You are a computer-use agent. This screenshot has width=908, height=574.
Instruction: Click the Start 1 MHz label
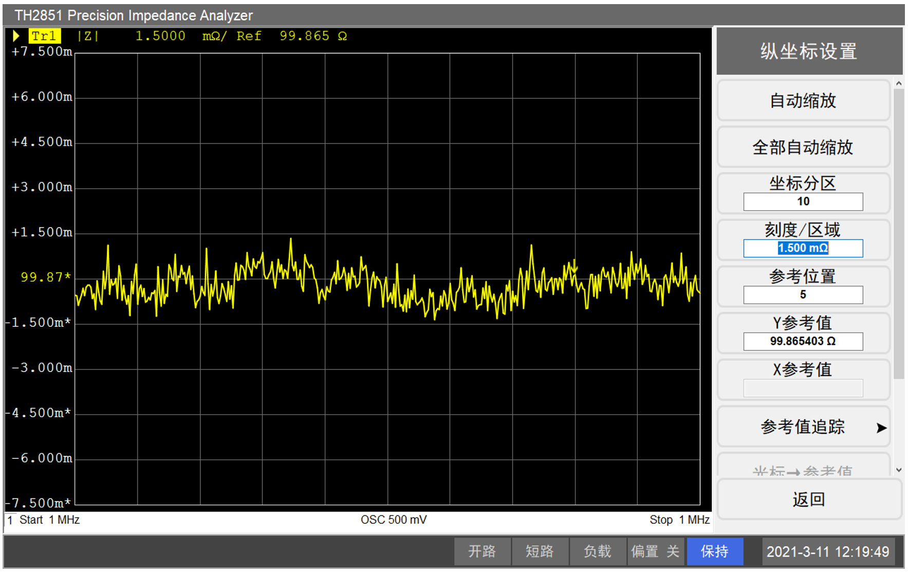(49, 520)
